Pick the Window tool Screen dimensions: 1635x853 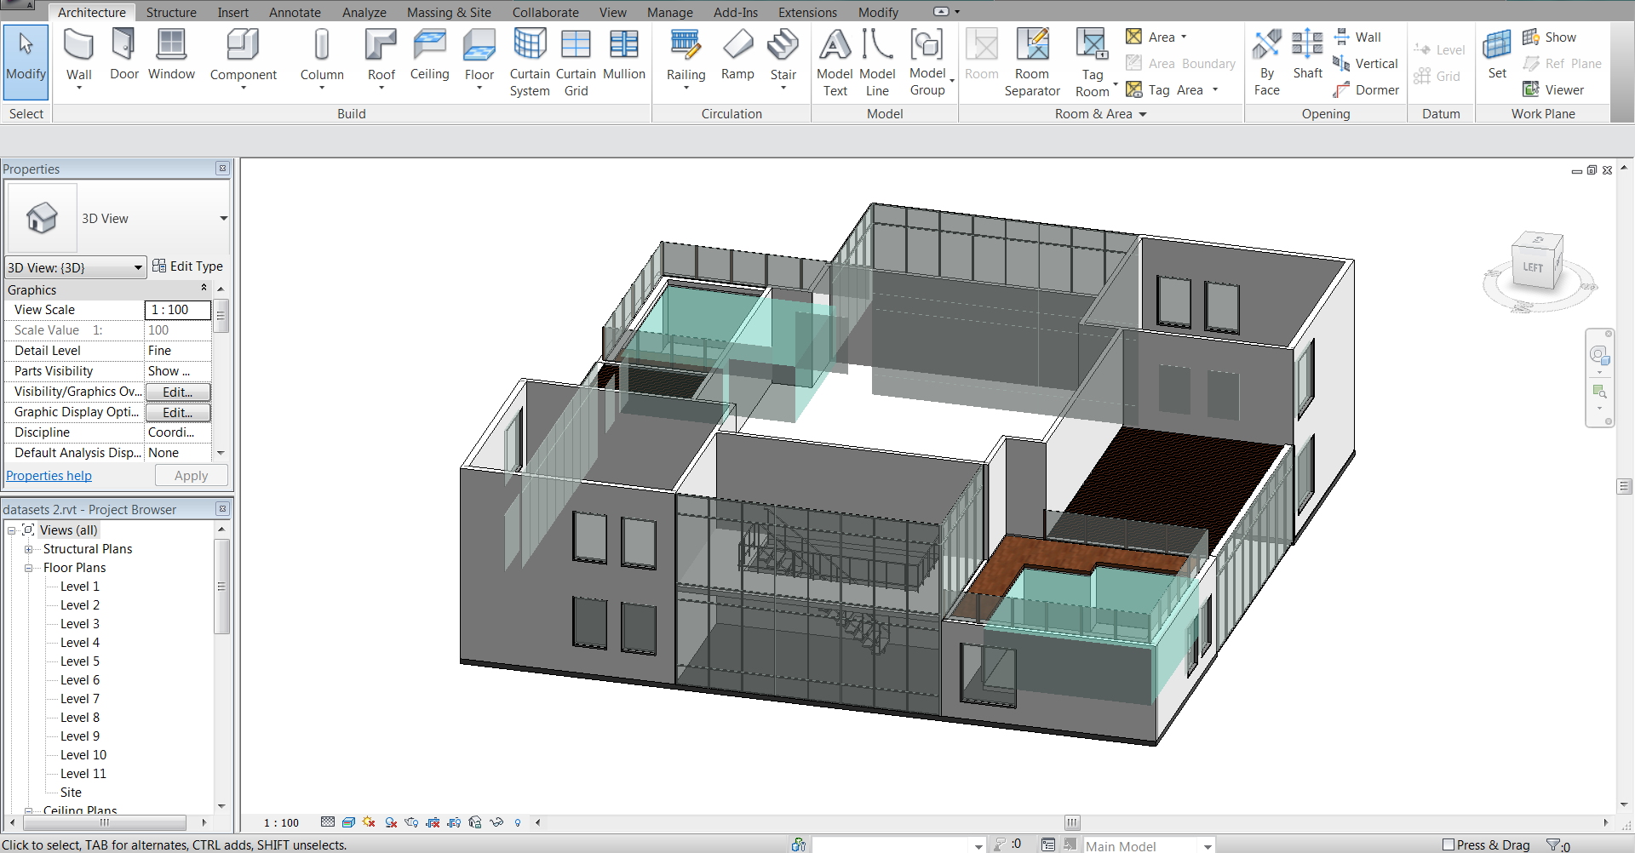tap(171, 55)
